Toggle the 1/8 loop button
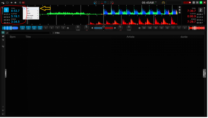208x118 pixels. (155, 28)
